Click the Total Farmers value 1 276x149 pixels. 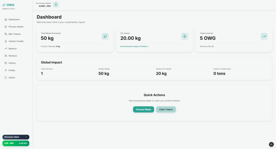(x=42, y=74)
